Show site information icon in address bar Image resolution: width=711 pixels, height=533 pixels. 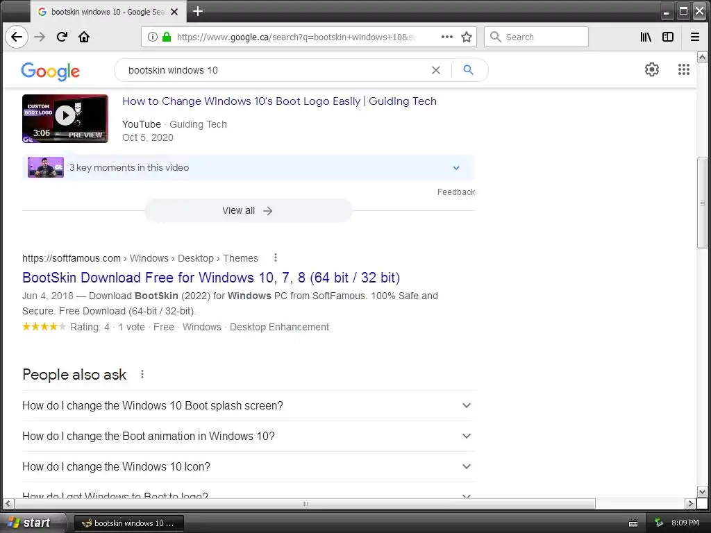pyautogui.click(x=153, y=37)
